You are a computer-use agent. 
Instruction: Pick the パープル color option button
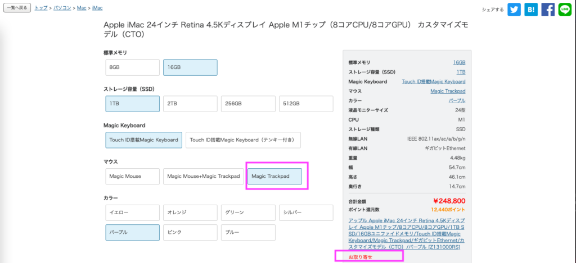coord(133,232)
